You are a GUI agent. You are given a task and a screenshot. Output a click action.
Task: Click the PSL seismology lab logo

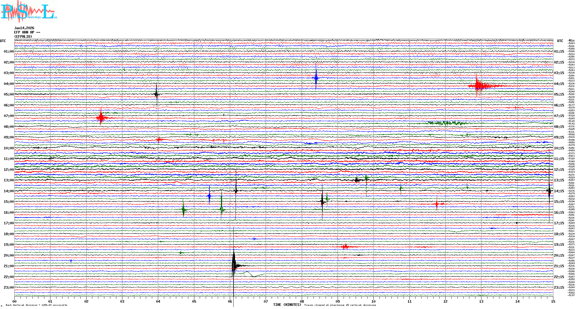(x=29, y=11)
